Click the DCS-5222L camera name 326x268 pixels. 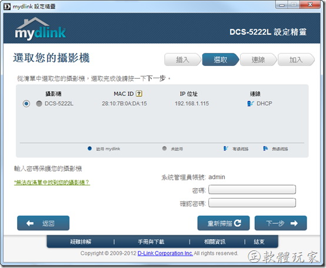click(x=59, y=103)
